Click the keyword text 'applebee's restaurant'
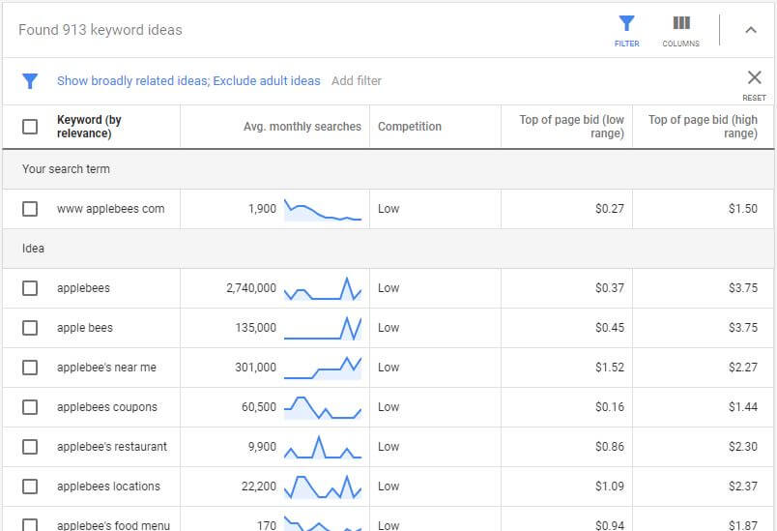Viewport: 777px width, 531px height. pos(112,447)
